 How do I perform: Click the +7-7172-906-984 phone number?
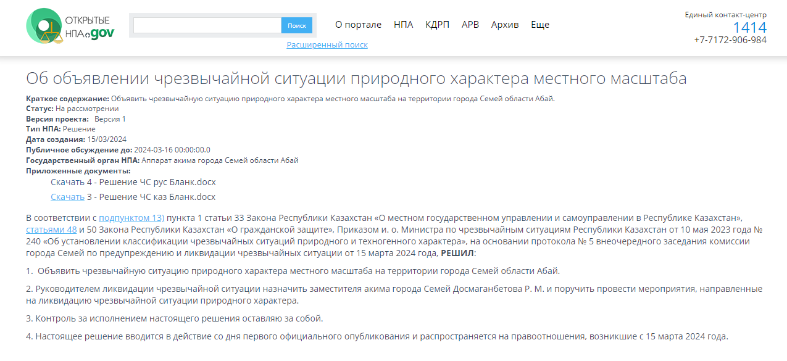[x=730, y=40]
